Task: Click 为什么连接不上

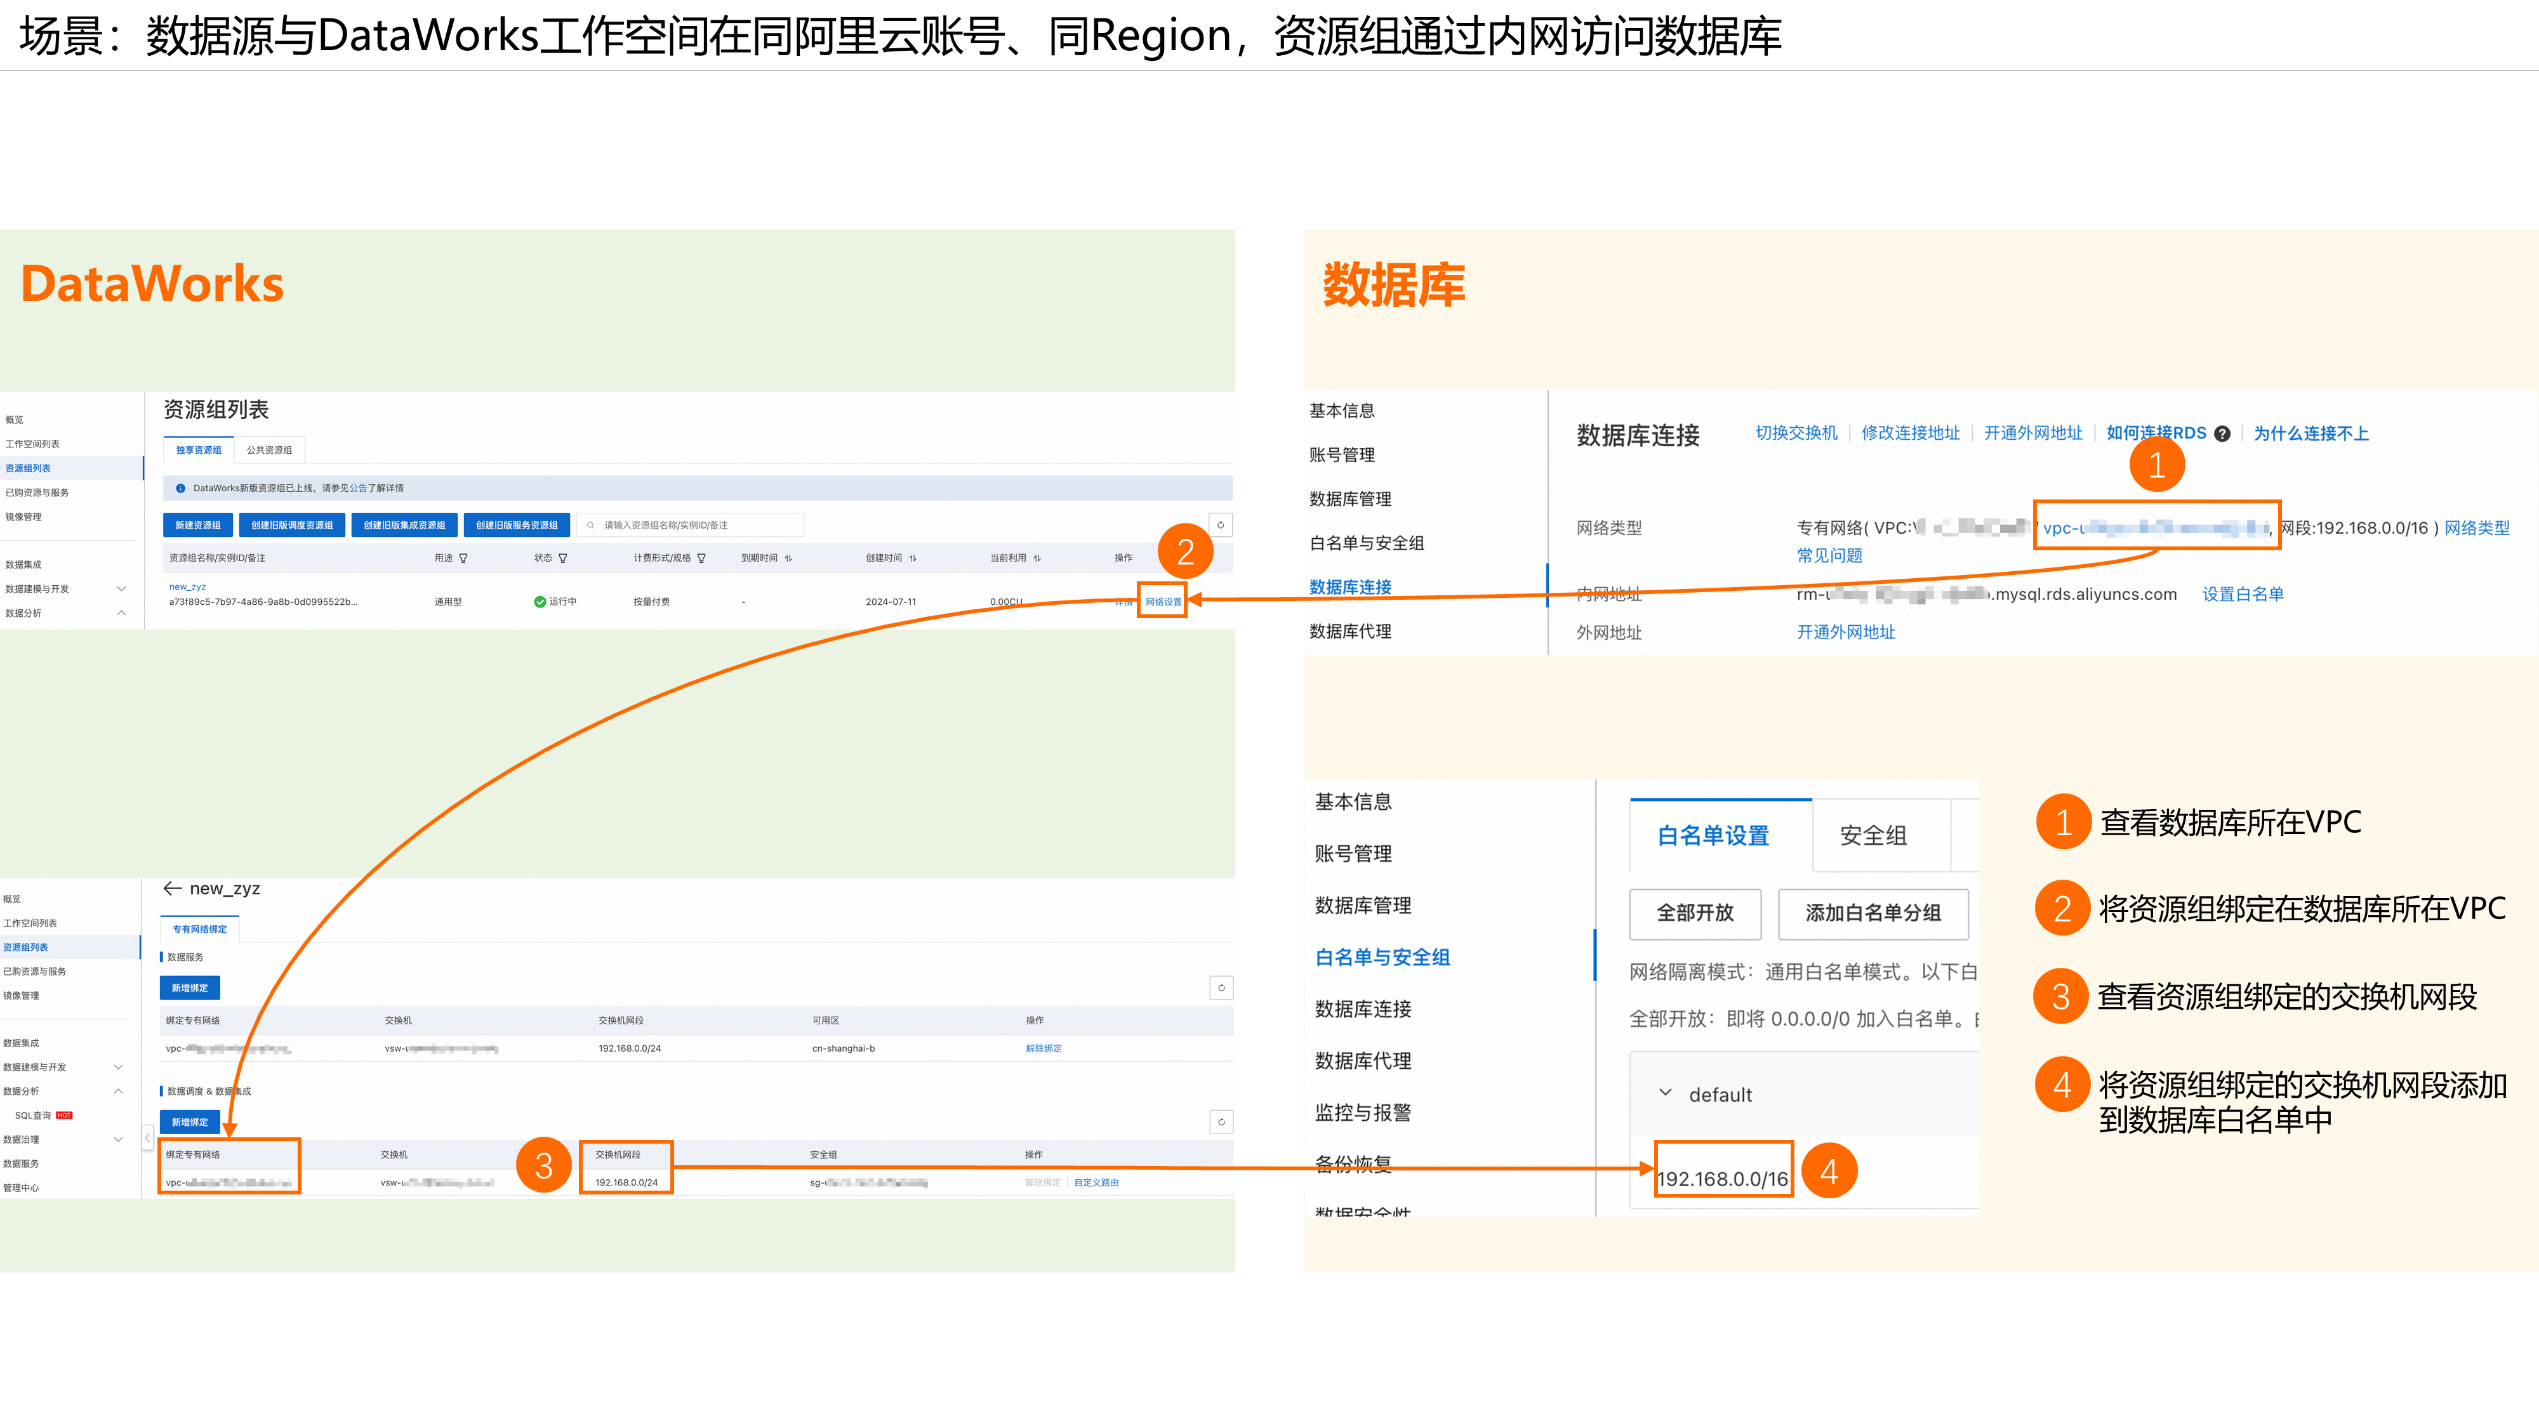Action: [2310, 433]
